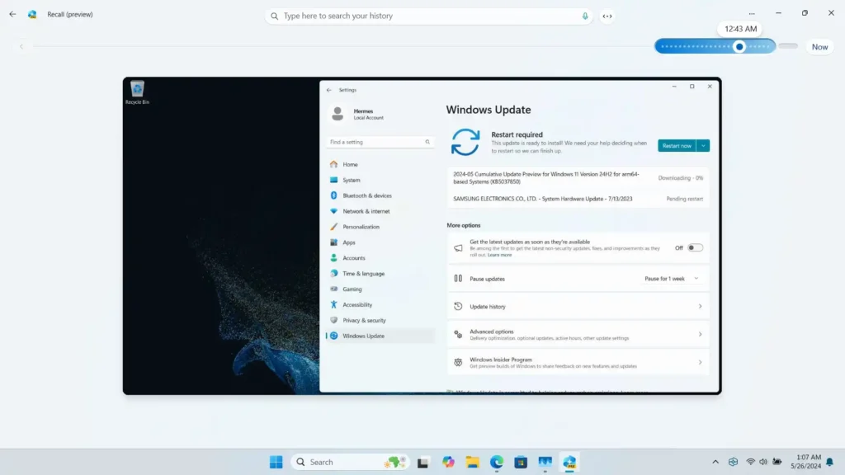Click the Find a setting box
Screen dimensions: 845x475
pos(380,142)
